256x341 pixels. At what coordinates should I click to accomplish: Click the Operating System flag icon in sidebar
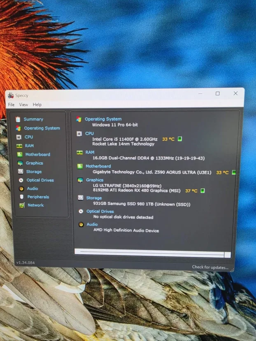point(18,128)
